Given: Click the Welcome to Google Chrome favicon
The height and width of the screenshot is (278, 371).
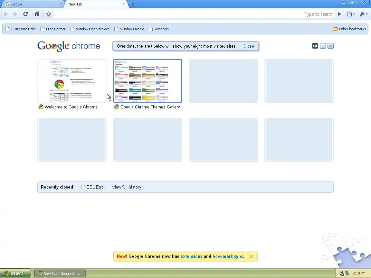Looking at the screenshot, I should point(41,107).
